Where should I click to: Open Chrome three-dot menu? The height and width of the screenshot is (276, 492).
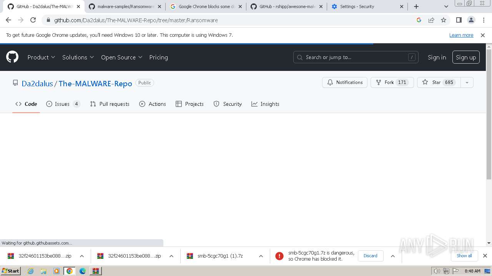[x=483, y=20]
